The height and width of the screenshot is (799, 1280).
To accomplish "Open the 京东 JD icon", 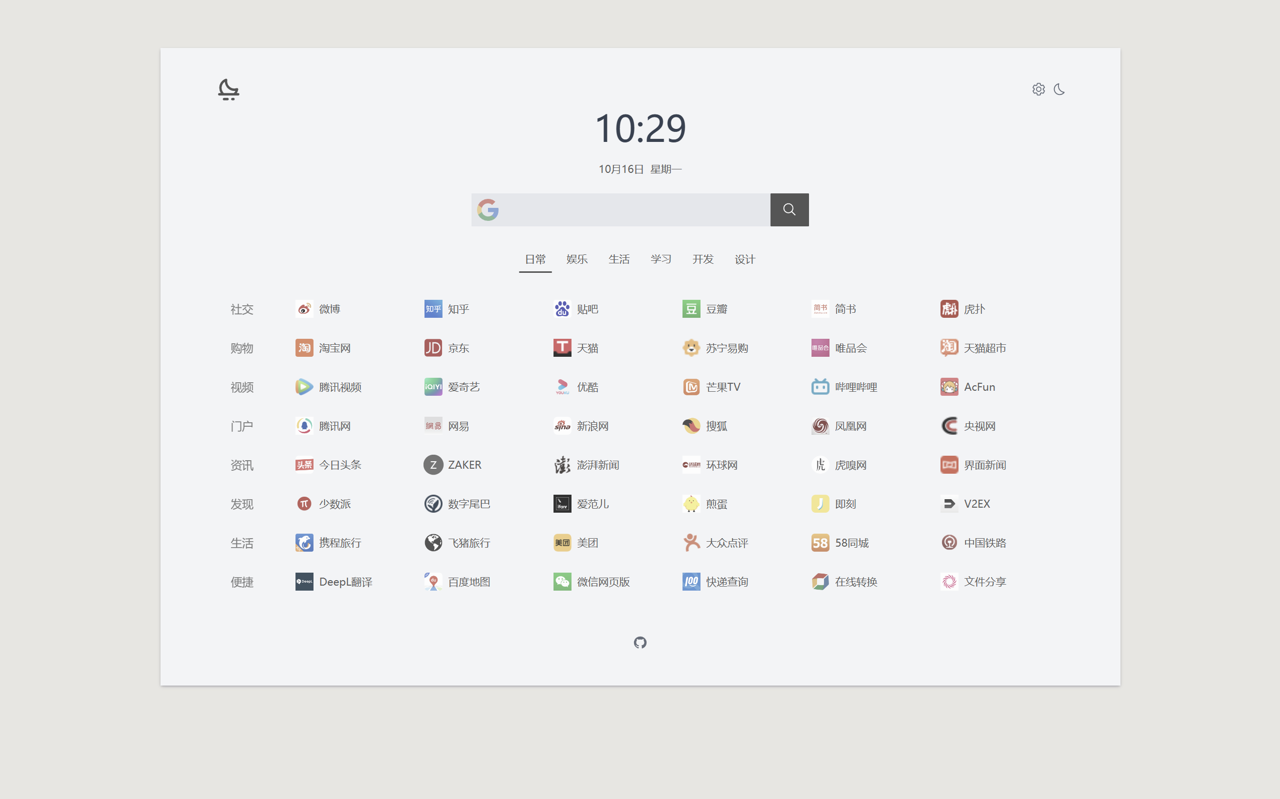I will click(433, 348).
